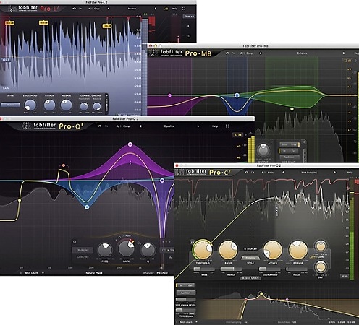Click redo arrow in Pro-MB header
The image size is (359, 325).
click(x=233, y=53)
